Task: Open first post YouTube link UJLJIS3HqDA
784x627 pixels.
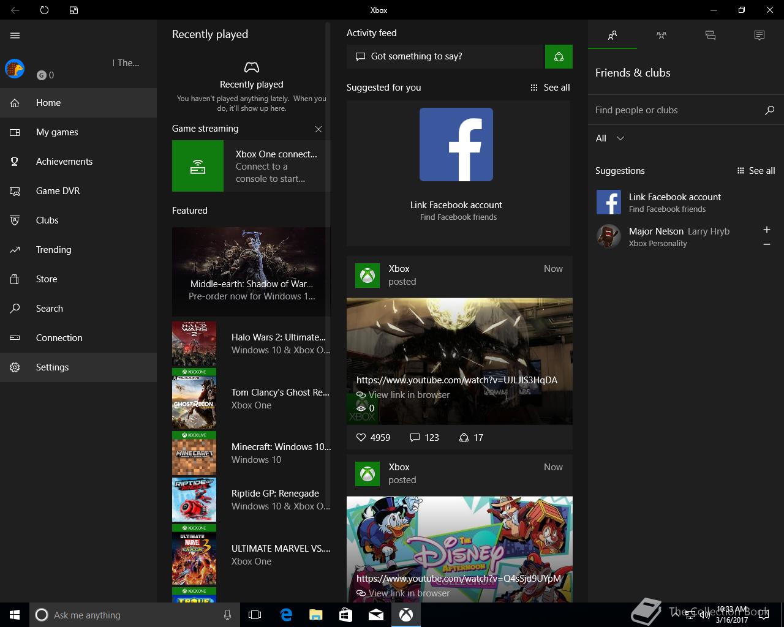Action: click(457, 380)
